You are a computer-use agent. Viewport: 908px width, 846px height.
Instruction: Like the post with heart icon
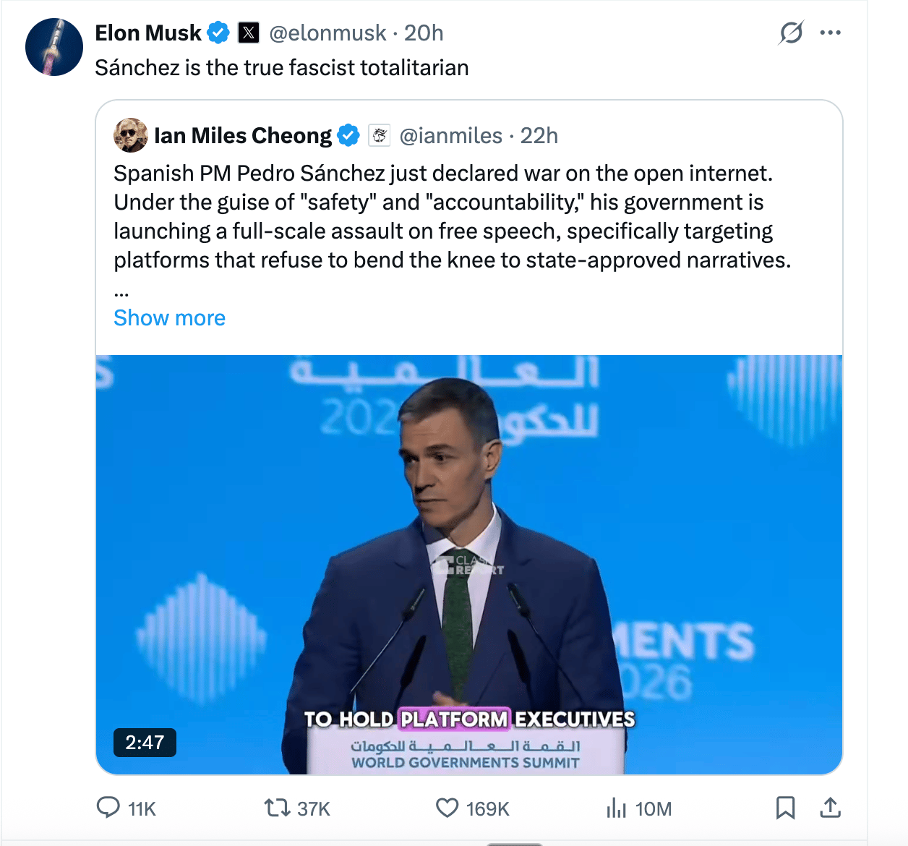pos(447,807)
